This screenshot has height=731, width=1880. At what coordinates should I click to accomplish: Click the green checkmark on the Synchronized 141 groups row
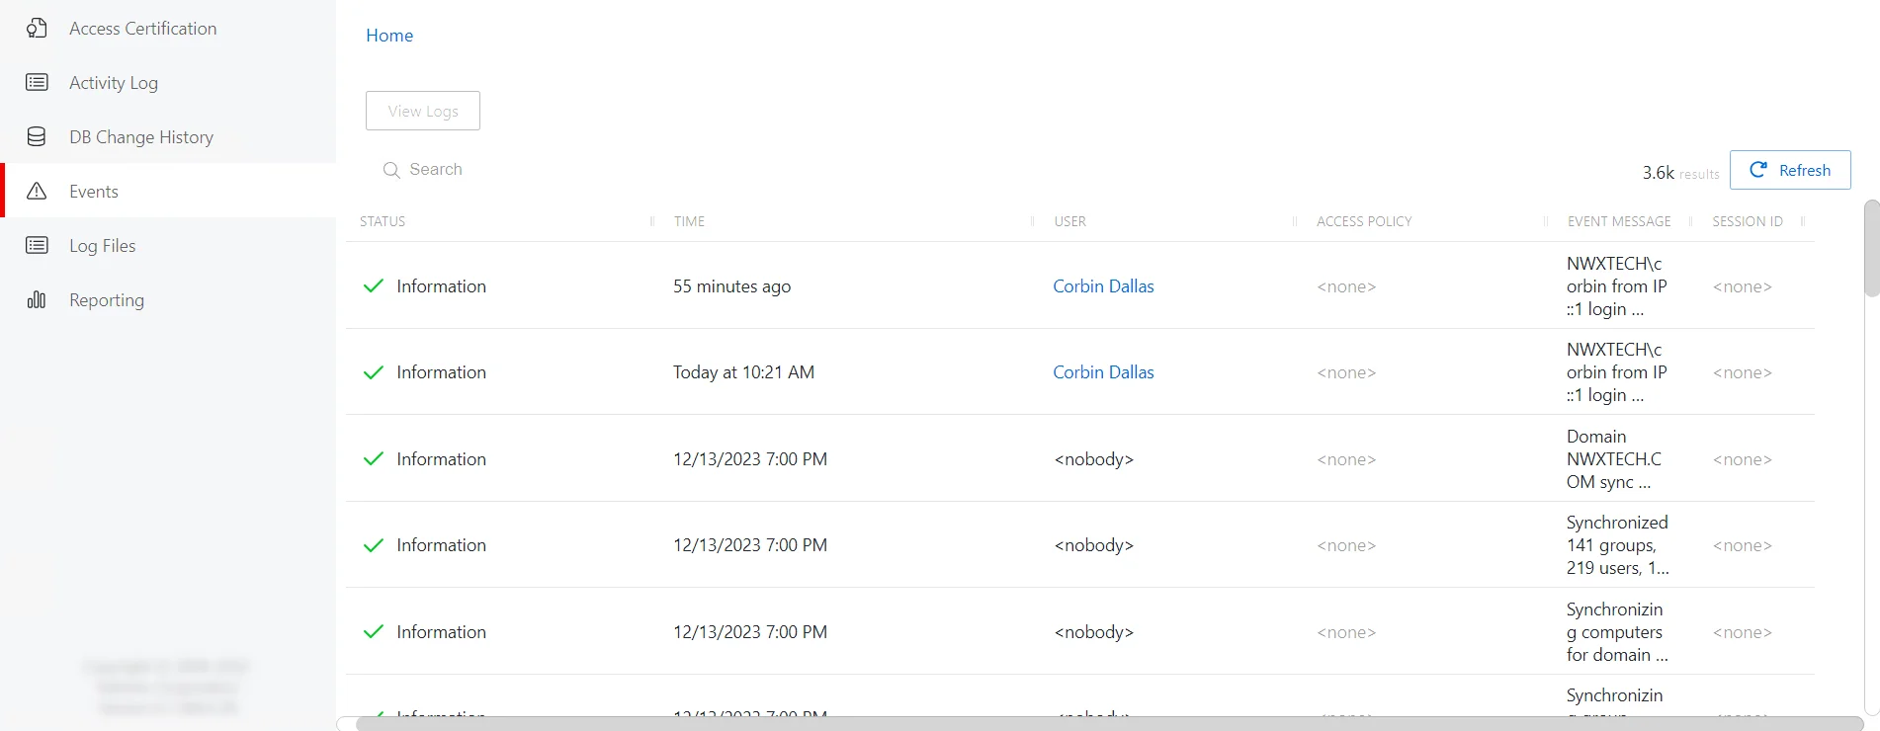[x=374, y=545]
